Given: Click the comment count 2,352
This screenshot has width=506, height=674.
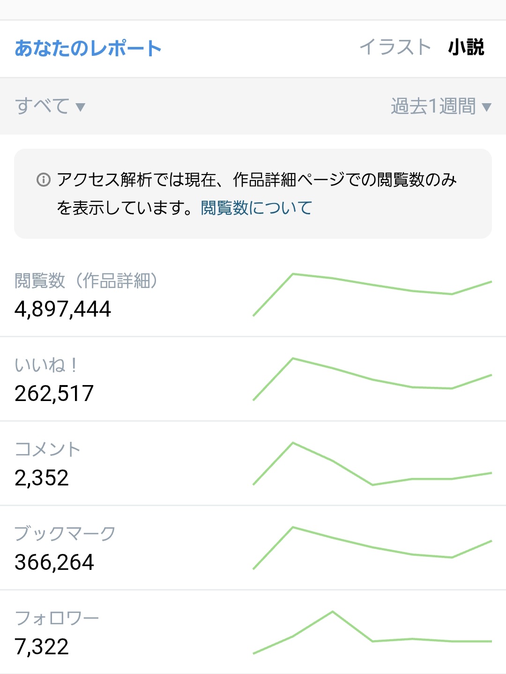Looking at the screenshot, I should pyautogui.click(x=42, y=478).
